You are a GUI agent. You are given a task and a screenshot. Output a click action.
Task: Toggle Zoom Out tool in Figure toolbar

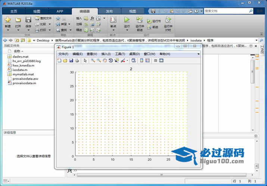(99, 61)
